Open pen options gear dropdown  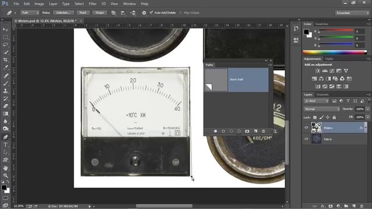point(144,13)
